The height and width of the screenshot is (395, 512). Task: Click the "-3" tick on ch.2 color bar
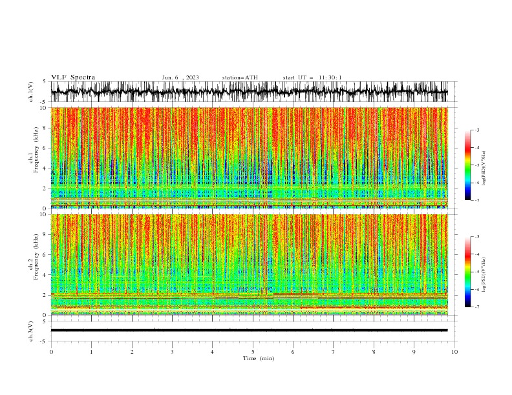[477, 237]
